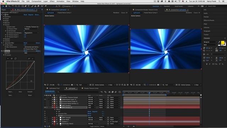This screenshot has height=128, width=227.
Task: Click the Apple menu logo
Action: (x=3, y=1)
